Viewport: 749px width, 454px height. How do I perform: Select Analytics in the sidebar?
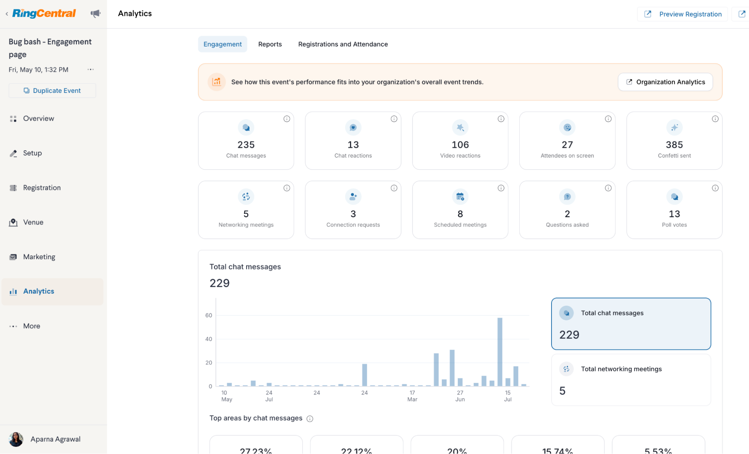[x=52, y=291]
